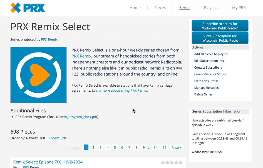Open Edit Subscription Info action
Screen dimensions: 263x168
click(209, 61)
